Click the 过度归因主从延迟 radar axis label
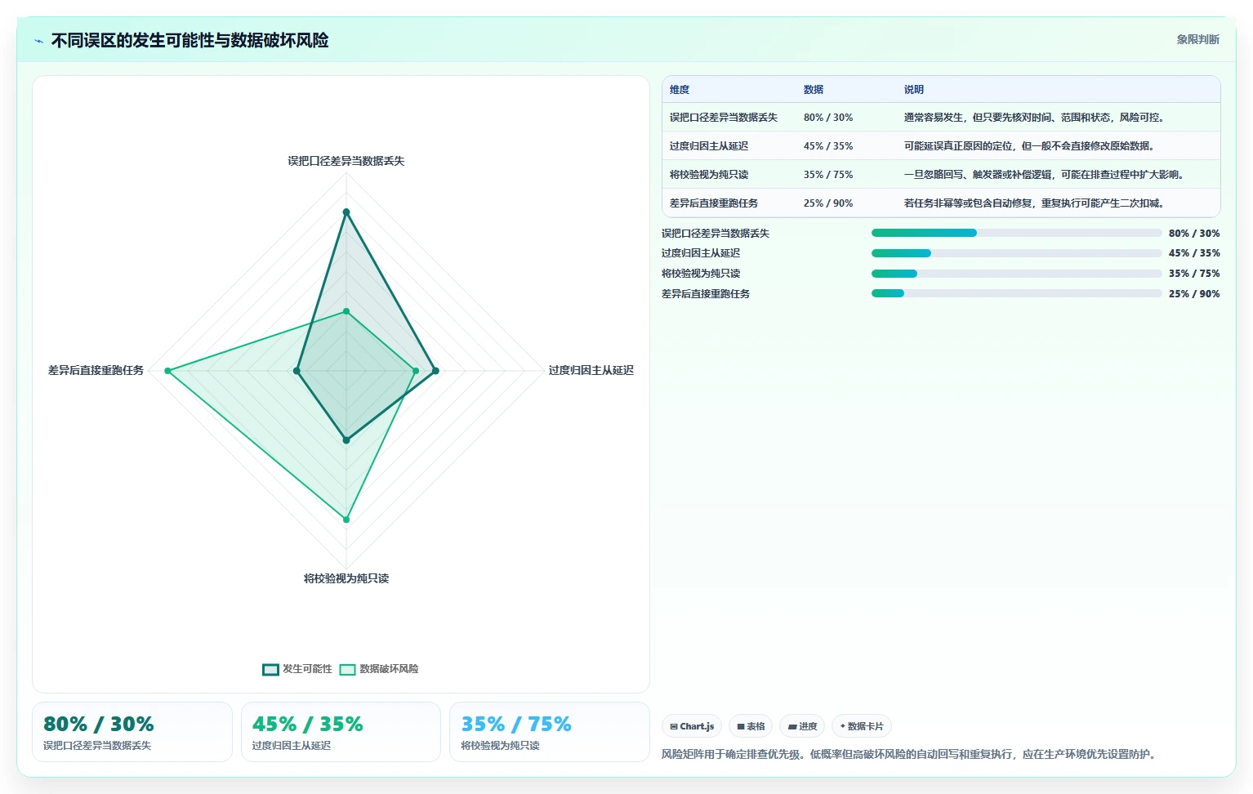Image resolution: width=1253 pixels, height=794 pixels. click(x=591, y=370)
